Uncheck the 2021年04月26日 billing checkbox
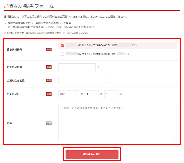The height and width of the screenshot is (163, 184). (63, 45)
